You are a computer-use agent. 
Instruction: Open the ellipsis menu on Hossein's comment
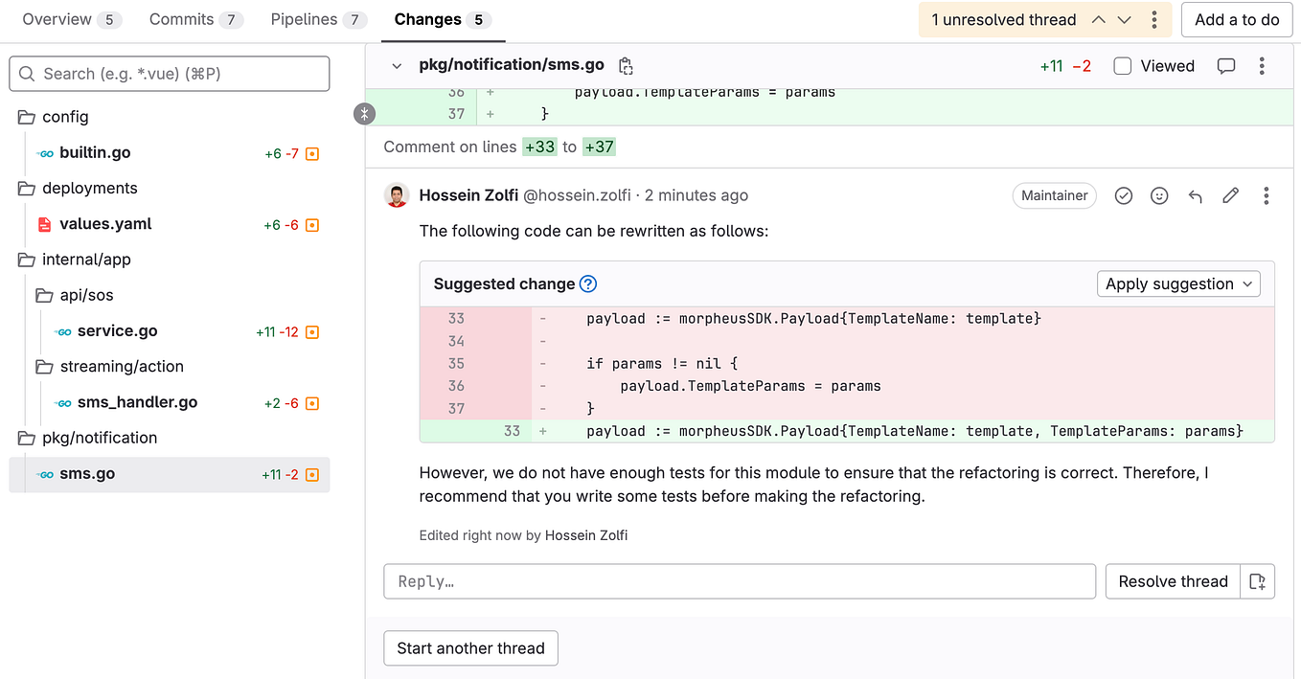click(x=1266, y=195)
